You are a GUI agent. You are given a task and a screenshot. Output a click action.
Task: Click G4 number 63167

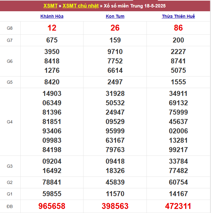[115, 141]
